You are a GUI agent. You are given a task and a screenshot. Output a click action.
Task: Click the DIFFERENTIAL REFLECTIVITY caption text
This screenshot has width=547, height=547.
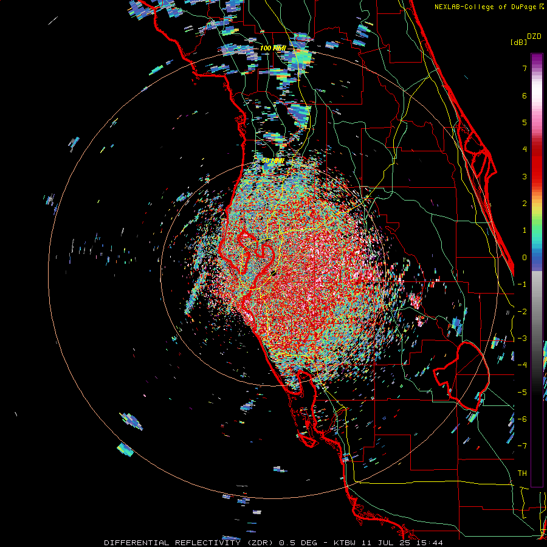click(x=173, y=543)
